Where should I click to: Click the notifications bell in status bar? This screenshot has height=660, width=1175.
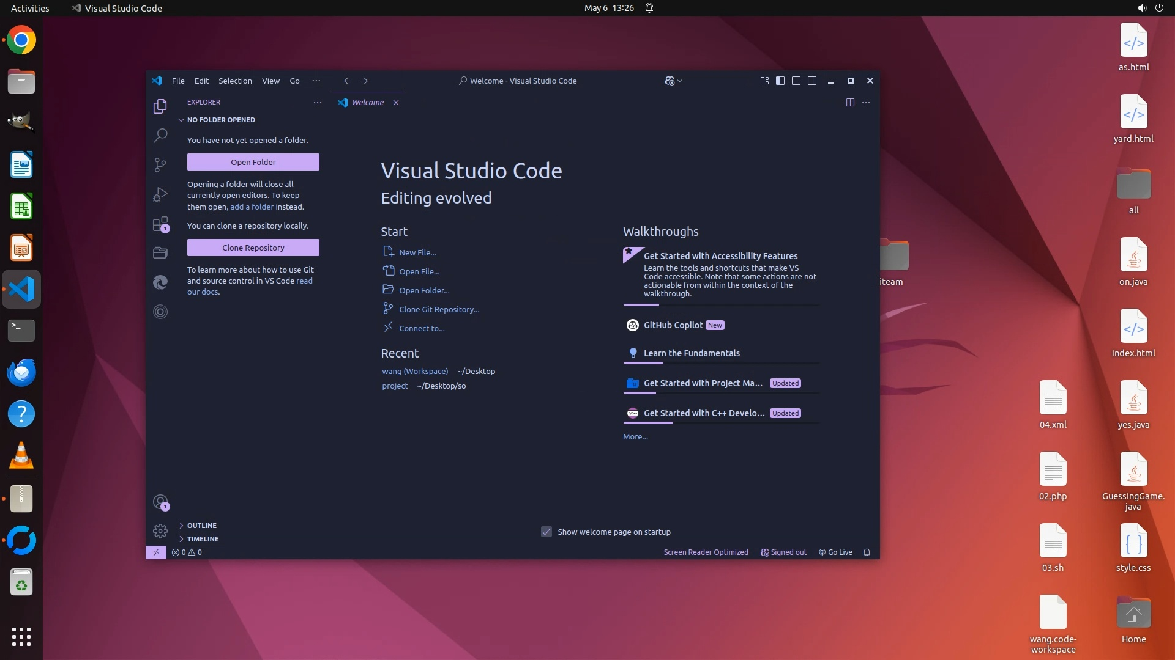pos(867,552)
